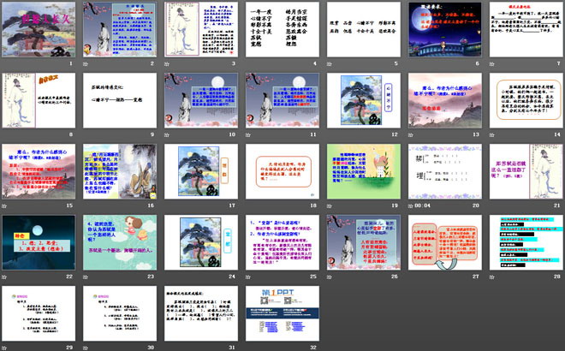Click the transition star icon under slide 13
The width and height of the screenshot is (565, 351).
(411, 134)
